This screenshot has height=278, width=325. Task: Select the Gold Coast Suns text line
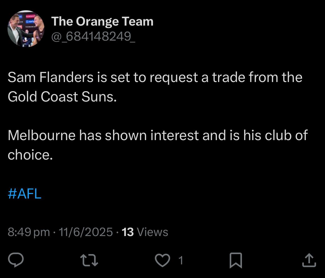pos(62,97)
